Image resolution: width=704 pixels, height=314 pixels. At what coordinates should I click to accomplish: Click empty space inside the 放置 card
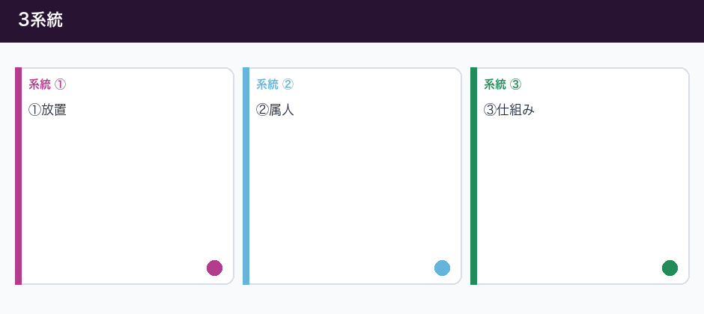point(126,188)
